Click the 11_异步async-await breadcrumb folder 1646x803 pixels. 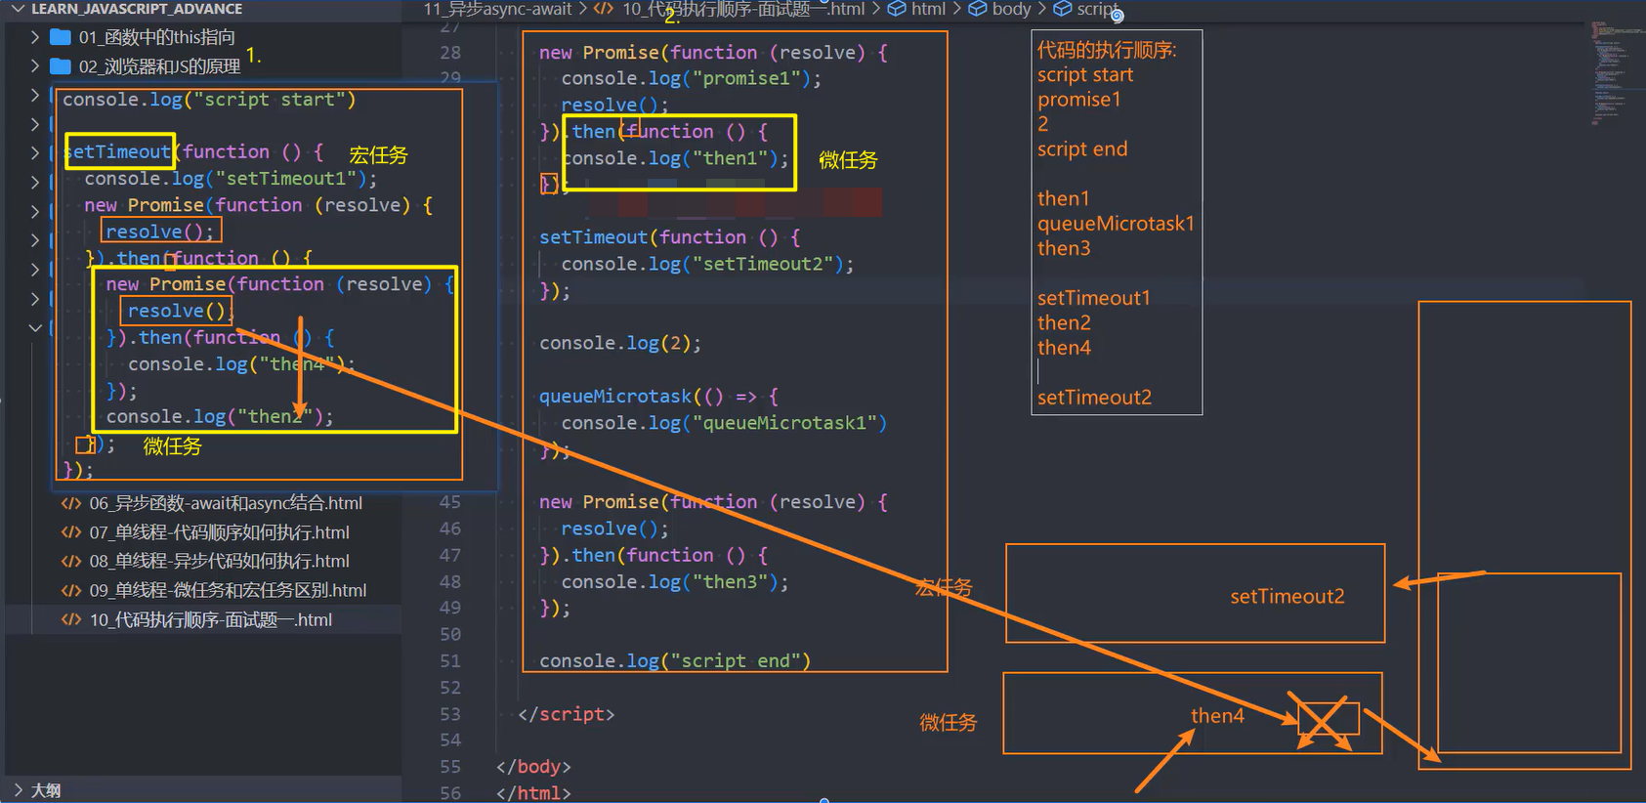497,9
